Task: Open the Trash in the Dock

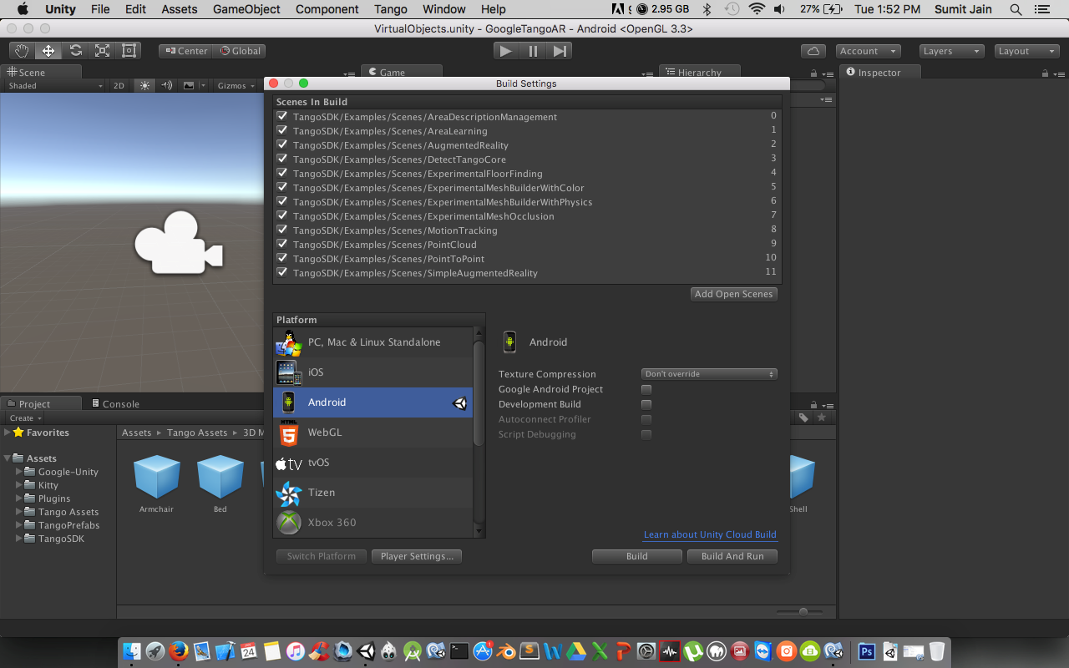Action: pos(937,651)
